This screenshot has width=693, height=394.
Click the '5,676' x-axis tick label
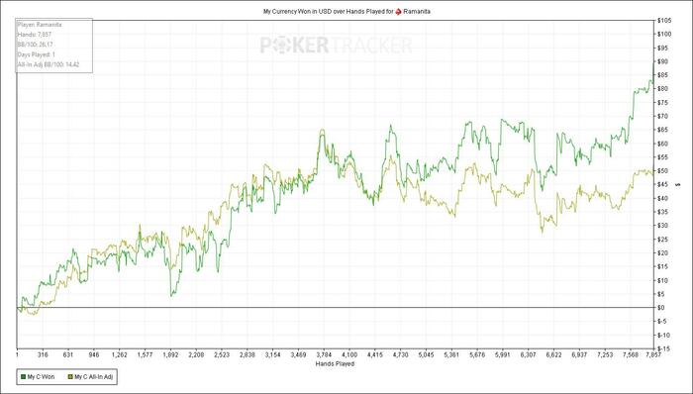[477, 354]
